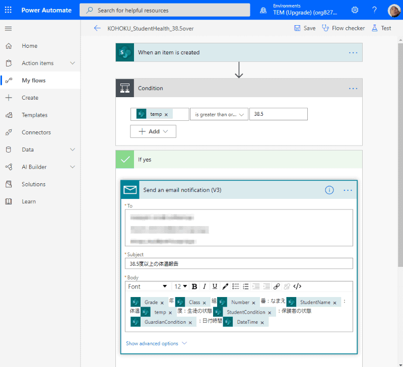403x367 pixels.
Task: Open the condition operator dropdown showing 'is greater than'
Action: (219, 114)
